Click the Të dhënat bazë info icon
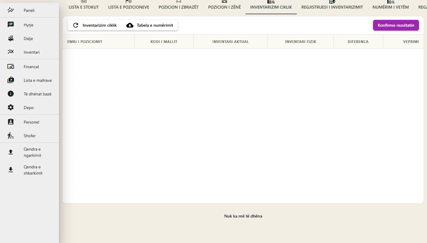This screenshot has width=427, height=243. [x=11, y=94]
